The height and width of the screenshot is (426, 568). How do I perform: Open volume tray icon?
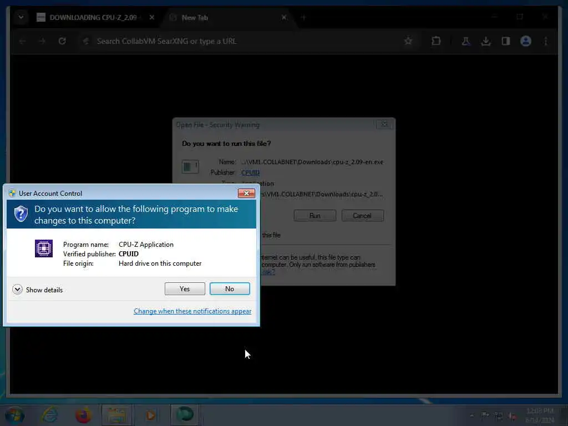(x=512, y=416)
